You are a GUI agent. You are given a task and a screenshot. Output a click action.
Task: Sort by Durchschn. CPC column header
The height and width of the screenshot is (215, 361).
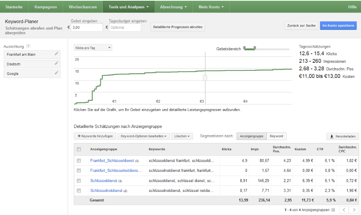point(347,149)
